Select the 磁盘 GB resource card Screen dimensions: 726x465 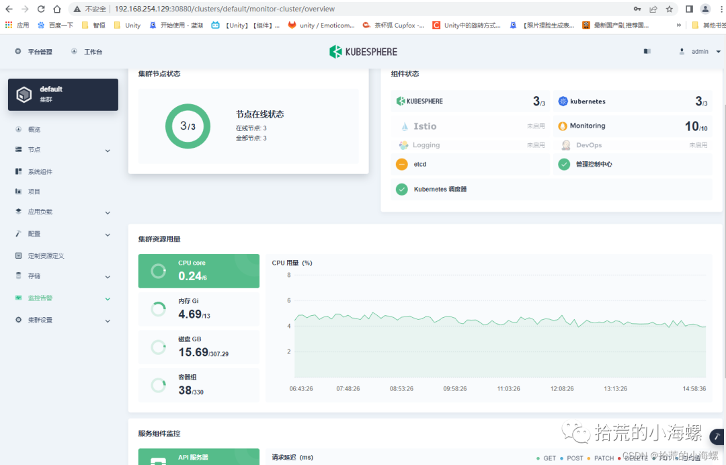(x=198, y=347)
